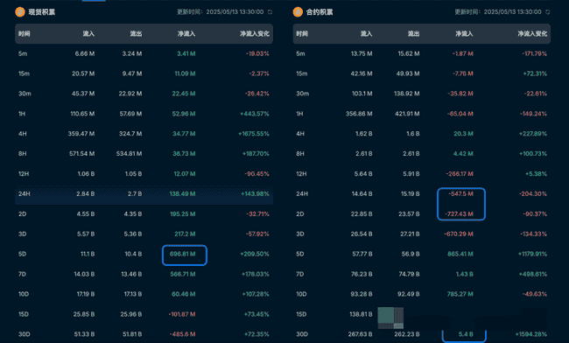Click outflow 534.81 M in 现货积累 8H row
The width and height of the screenshot is (569, 343).
tap(130, 154)
